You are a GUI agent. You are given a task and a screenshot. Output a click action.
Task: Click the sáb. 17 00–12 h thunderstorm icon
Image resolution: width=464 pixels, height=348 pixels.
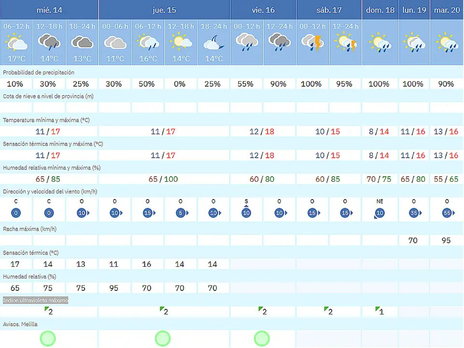click(313, 43)
